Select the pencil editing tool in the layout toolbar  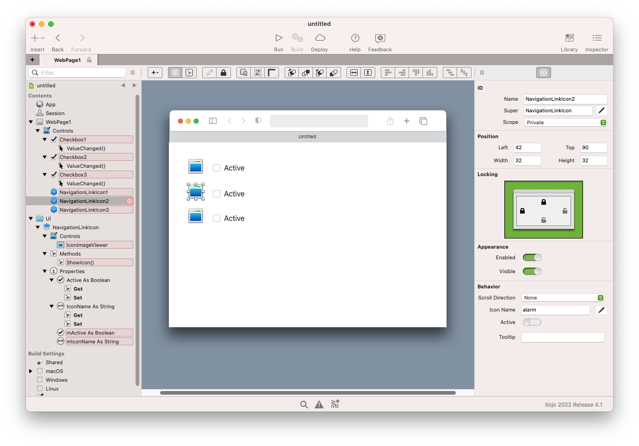pos(209,73)
